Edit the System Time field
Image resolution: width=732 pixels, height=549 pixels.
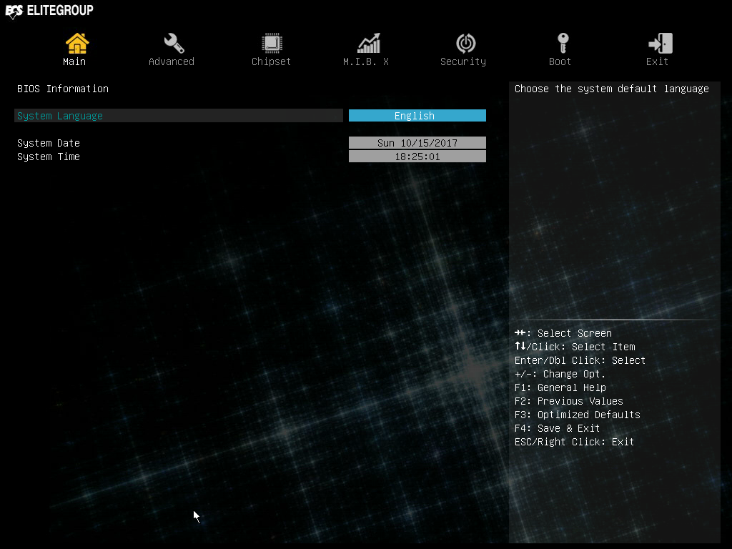(x=417, y=157)
